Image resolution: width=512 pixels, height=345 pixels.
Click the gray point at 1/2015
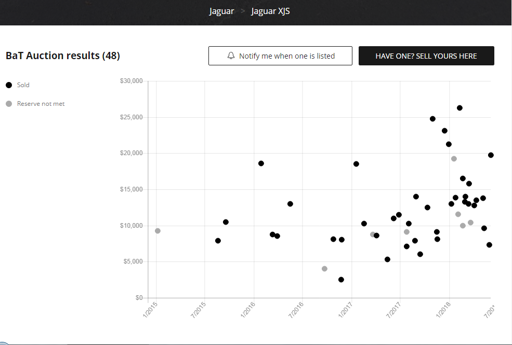tap(157, 231)
